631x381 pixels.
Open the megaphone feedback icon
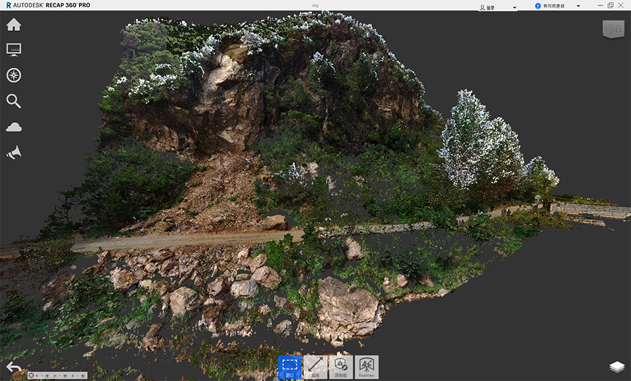14,152
